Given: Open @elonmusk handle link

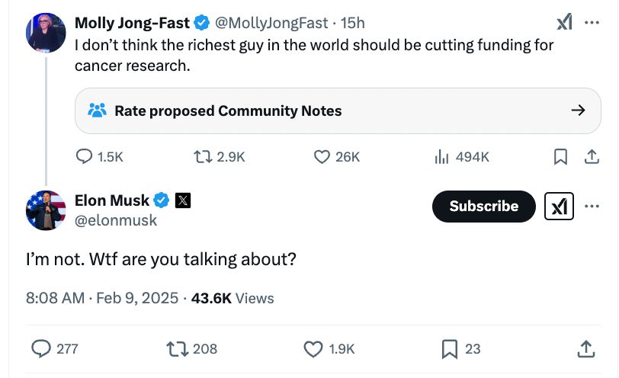Looking at the screenshot, I should pyautogui.click(x=116, y=220).
